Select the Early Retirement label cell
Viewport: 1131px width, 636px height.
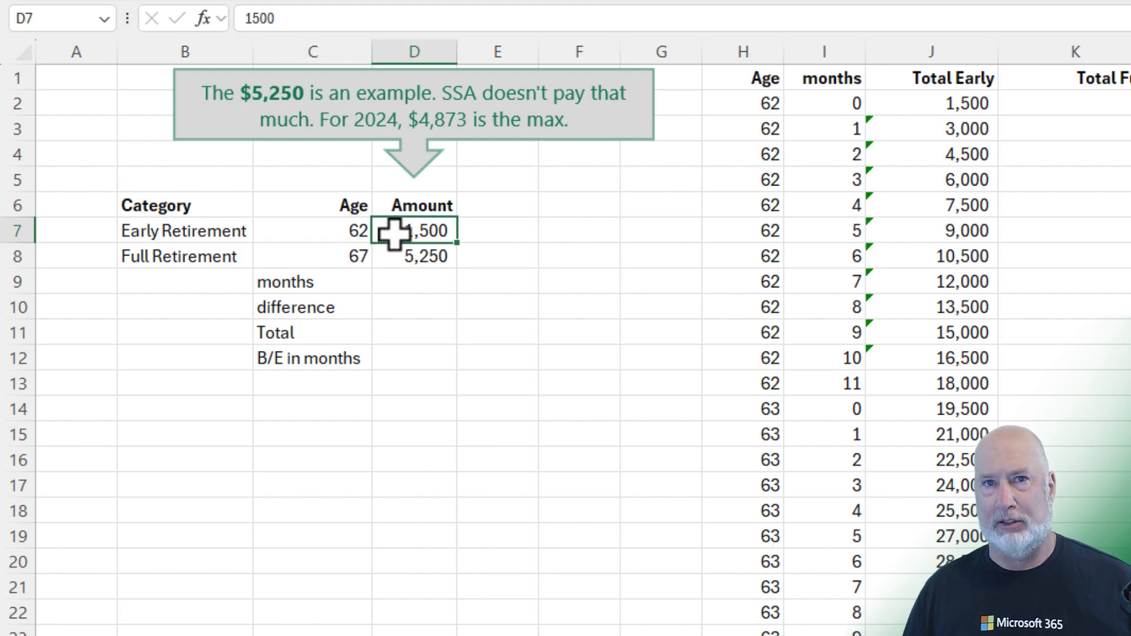pyautogui.click(x=184, y=230)
